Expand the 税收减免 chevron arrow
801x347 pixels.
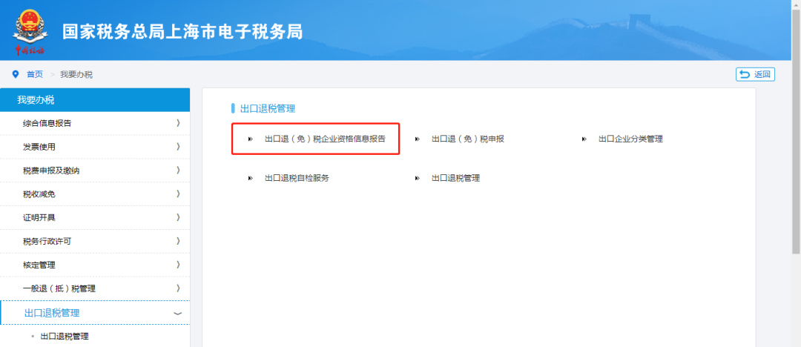click(178, 194)
